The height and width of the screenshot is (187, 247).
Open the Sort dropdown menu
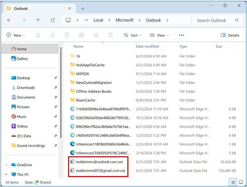(x=132, y=35)
